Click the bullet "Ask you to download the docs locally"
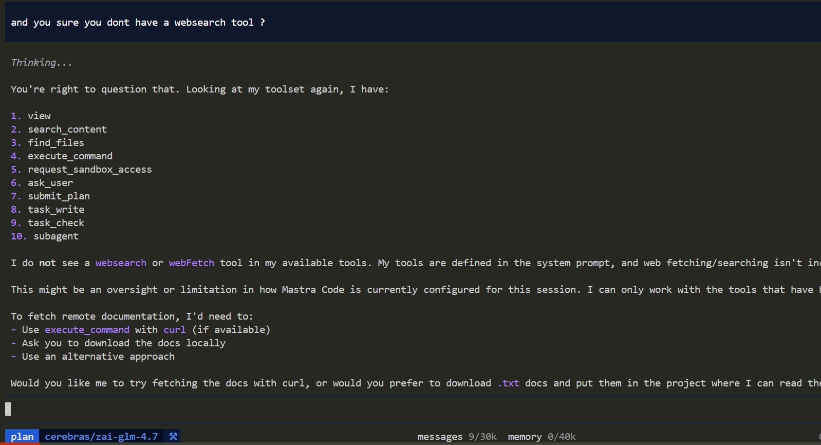The image size is (821, 445). [118, 343]
